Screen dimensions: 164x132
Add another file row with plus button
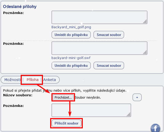pos(137,97)
